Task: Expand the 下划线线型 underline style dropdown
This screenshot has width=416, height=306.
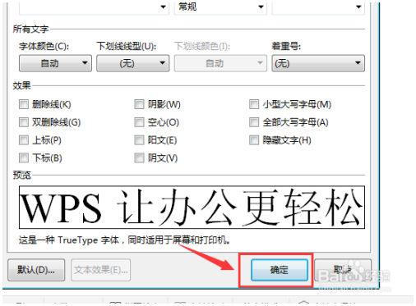Action: [133, 63]
